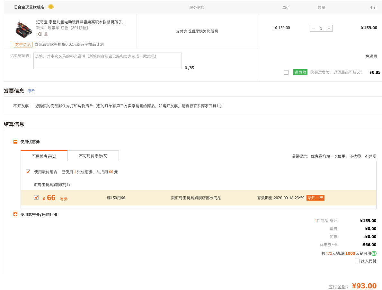382x290 pixels.
Task: Switch to the 不可用优惠券(5) tab
Action: (93, 156)
